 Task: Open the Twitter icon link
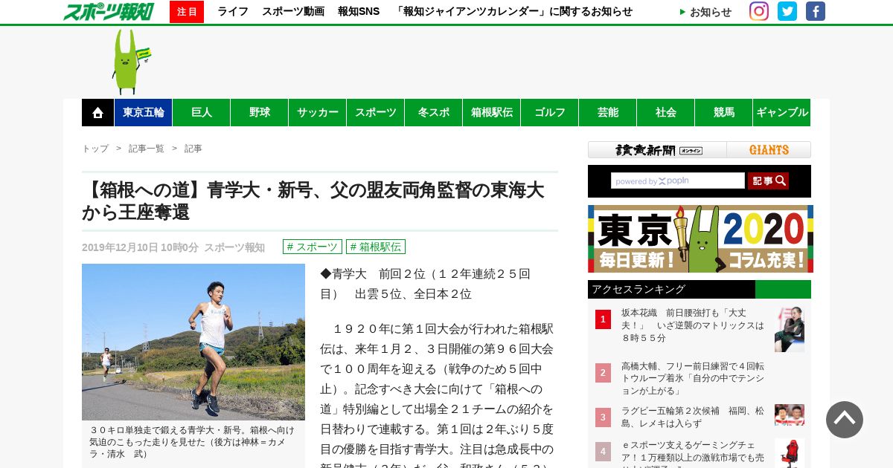point(787,11)
